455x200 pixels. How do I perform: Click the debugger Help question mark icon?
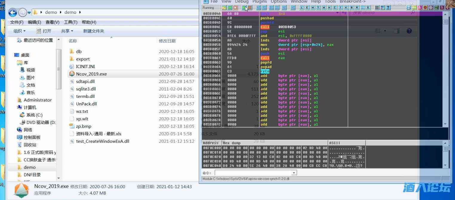pos(388,7)
